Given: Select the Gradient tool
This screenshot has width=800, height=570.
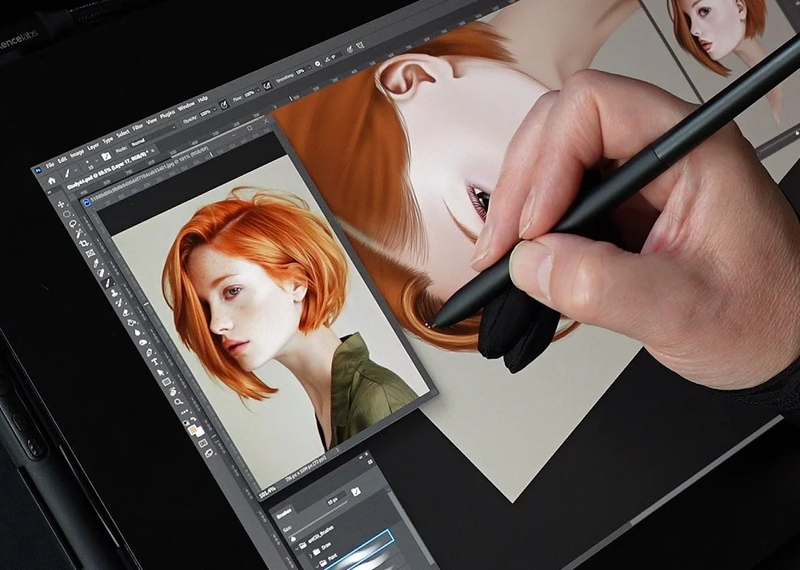Looking at the screenshot, I should click(132, 322).
